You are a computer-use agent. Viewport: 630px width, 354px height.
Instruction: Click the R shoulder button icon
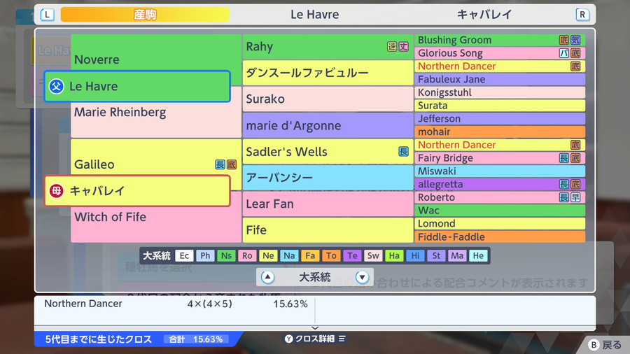point(582,15)
